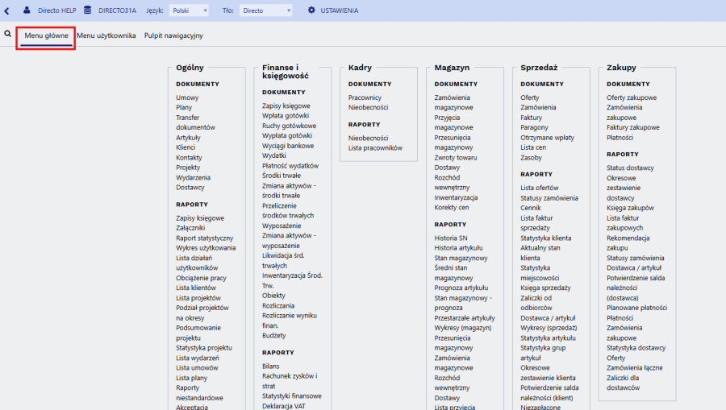The height and width of the screenshot is (410, 726).
Task: Open Raport statystyczny
Action: (205, 238)
